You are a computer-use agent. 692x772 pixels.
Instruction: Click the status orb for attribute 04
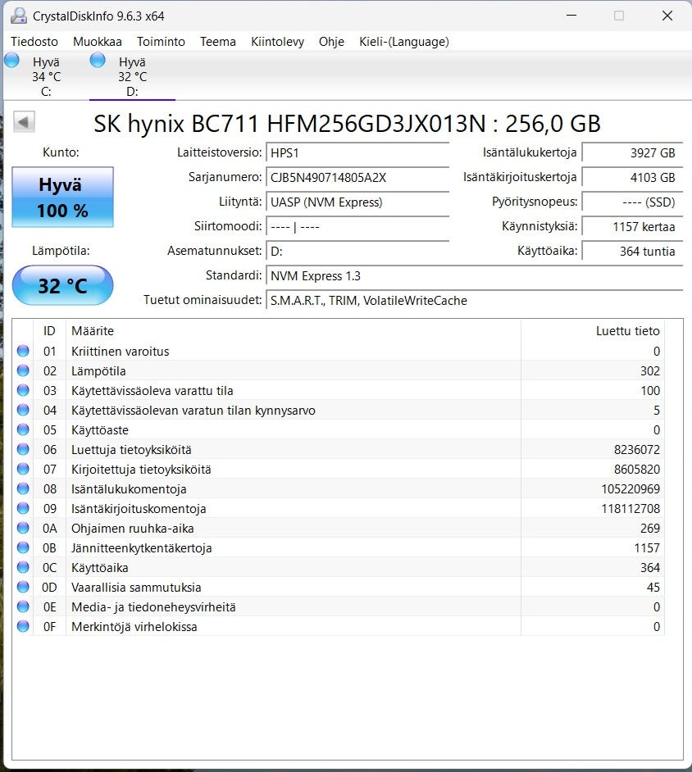pos(23,410)
